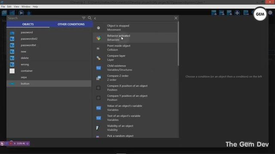Select the button object
Image resolution: width=275 pixels, height=154 pixels.
pyautogui.click(x=49, y=84)
